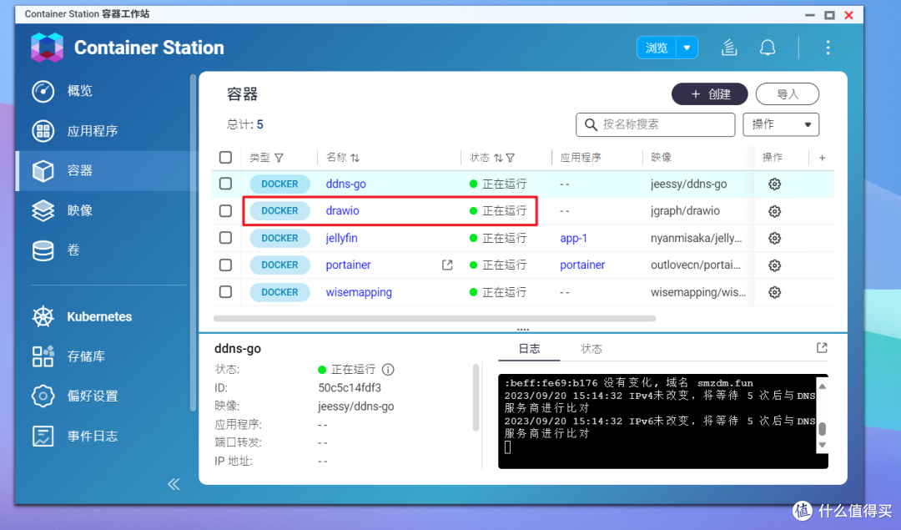Screen dimensions: 901x530
Task: Open the gear actions for wisemapping
Action: coord(774,292)
